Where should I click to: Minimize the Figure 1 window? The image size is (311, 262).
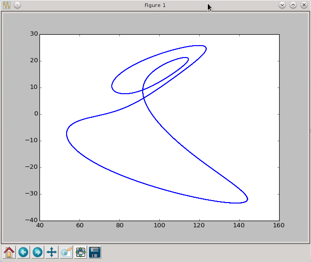(282, 5)
